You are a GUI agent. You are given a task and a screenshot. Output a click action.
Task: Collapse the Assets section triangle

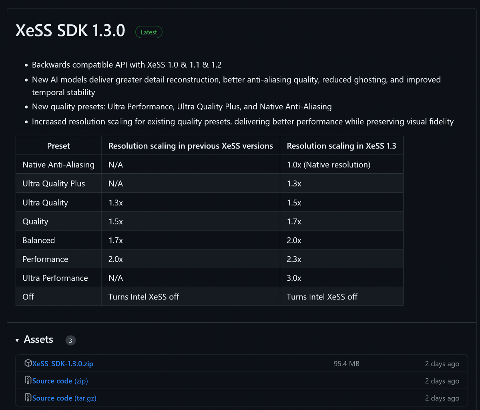tap(17, 340)
